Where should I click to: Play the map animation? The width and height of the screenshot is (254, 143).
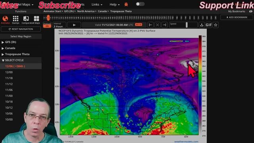pyautogui.click(x=74, y=25)
